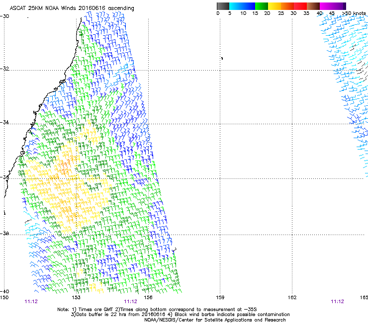Click the 'NOAA/NESDIS/Center for Satellite Applications and Research' credit
This screenshot has width=368, height=323.
(215, 320)
